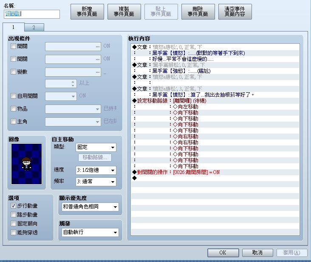This screenshot has width=311, height=262.
Task: Check the 能夠穿透 option
Action: 13,232
